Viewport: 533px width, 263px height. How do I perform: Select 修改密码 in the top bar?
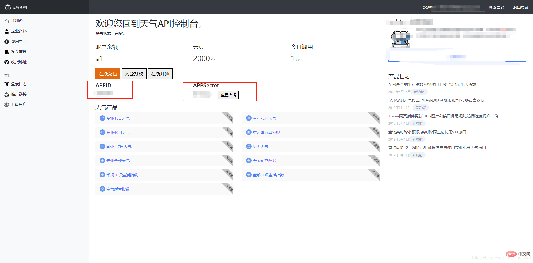click(x=496, y=7)
